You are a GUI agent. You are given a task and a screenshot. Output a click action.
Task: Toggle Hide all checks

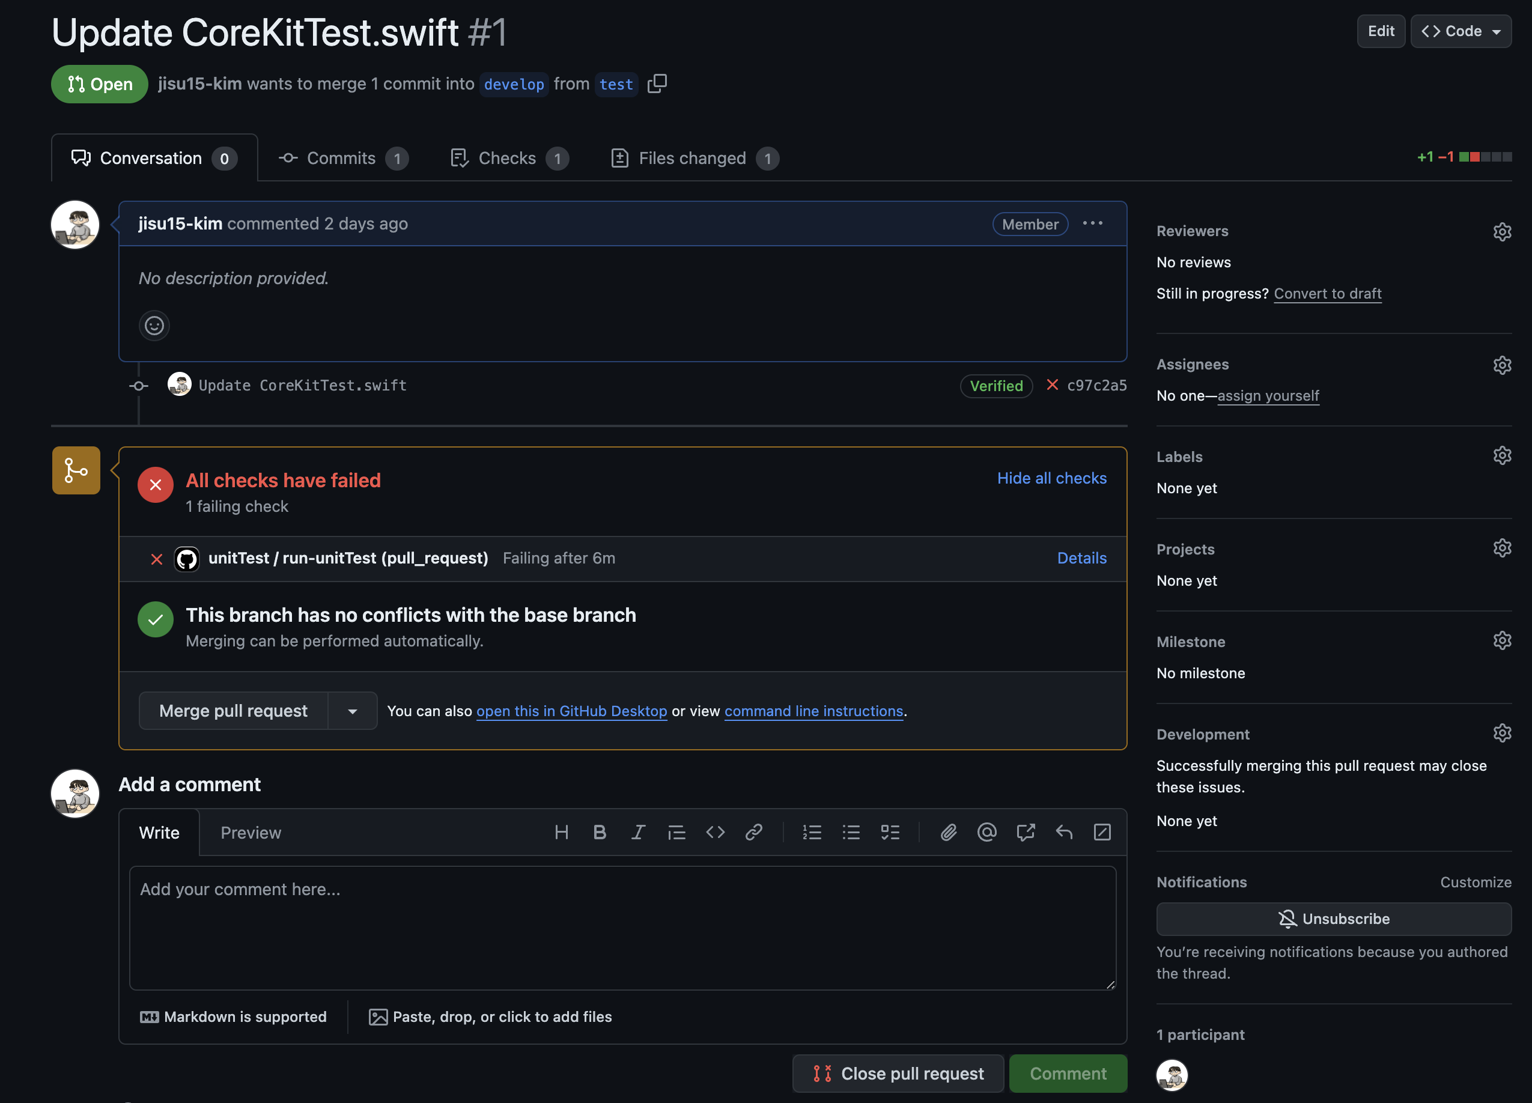pos(1051,478)
